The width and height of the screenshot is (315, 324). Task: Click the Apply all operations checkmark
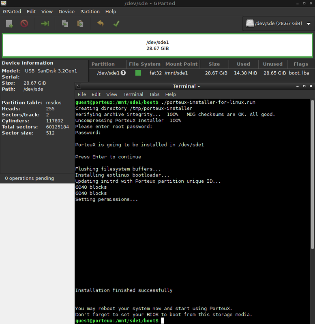(x=116, y=23)
